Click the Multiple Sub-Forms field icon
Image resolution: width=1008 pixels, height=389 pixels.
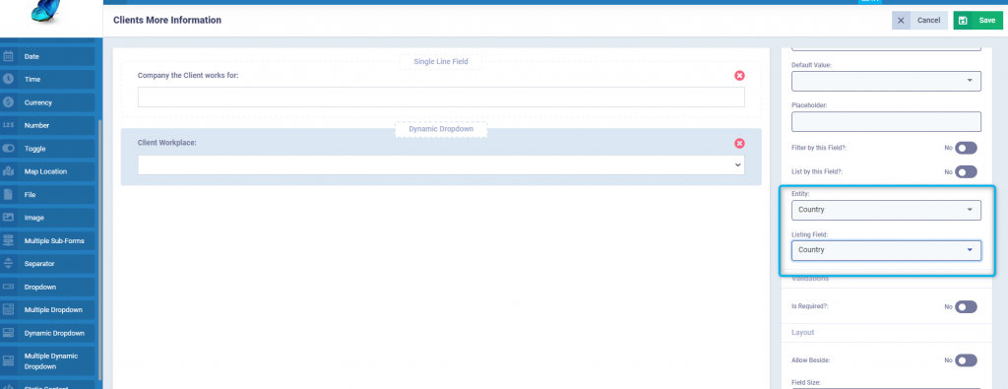8,240
